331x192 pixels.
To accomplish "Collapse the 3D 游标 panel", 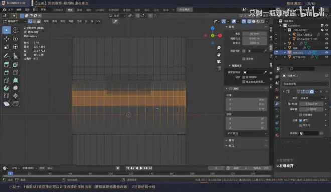I will pyautogui.click(x=227, y=89).
